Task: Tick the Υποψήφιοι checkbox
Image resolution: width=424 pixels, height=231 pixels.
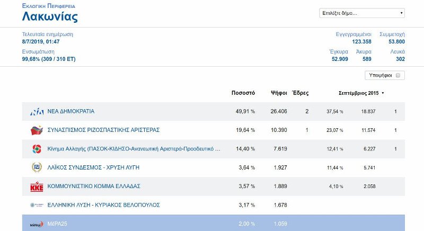Action: pyautogui.click(x=398, y=75)
